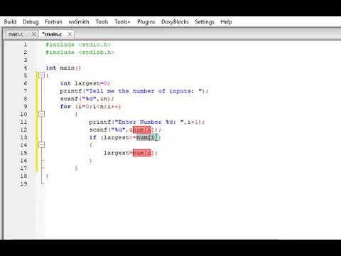Click the closing brace on line 18

[47, 176]
